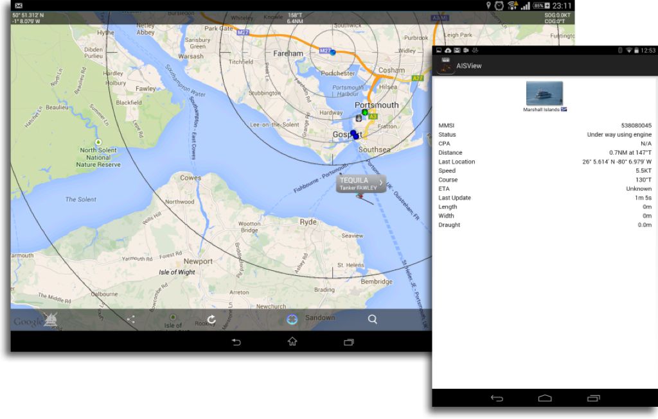This screenshot has width=658, height=419.
Task: Tap the Newport label on the map
Action: pos(198,261)
